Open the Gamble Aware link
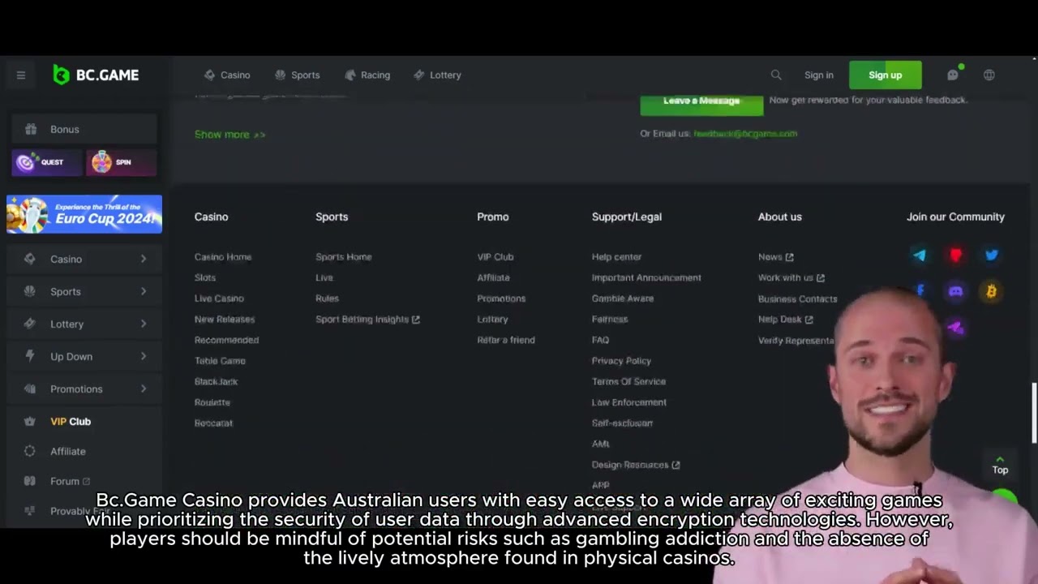Viewport: 1038px width, 584px height. [x=623, y=298]
